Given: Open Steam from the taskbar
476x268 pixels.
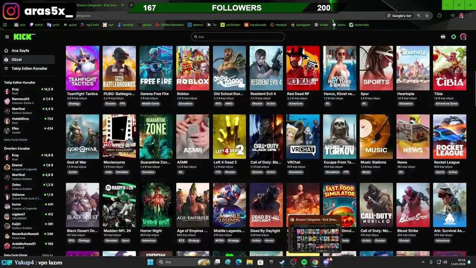Looking at the screenshot, I should click(282, 262).
